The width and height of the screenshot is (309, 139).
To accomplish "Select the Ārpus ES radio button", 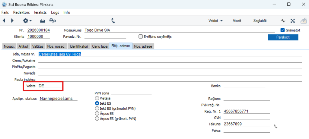I will pos(97,113).
